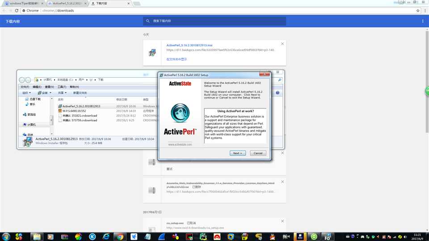The image size is (429, 241).
Task: Sort Explorer files by Name column header
Action: 61,100
